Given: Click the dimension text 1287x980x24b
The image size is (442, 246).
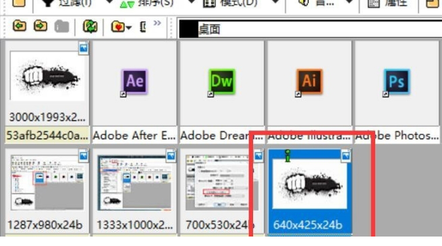Looking at the screenshot, I should pos(45,225).
